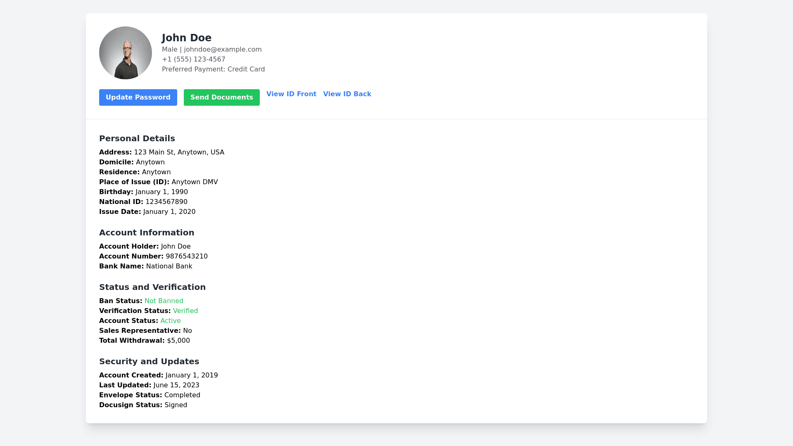793x446 pixels.
Task: Click the Active account status text
Action: pos(170,321)
